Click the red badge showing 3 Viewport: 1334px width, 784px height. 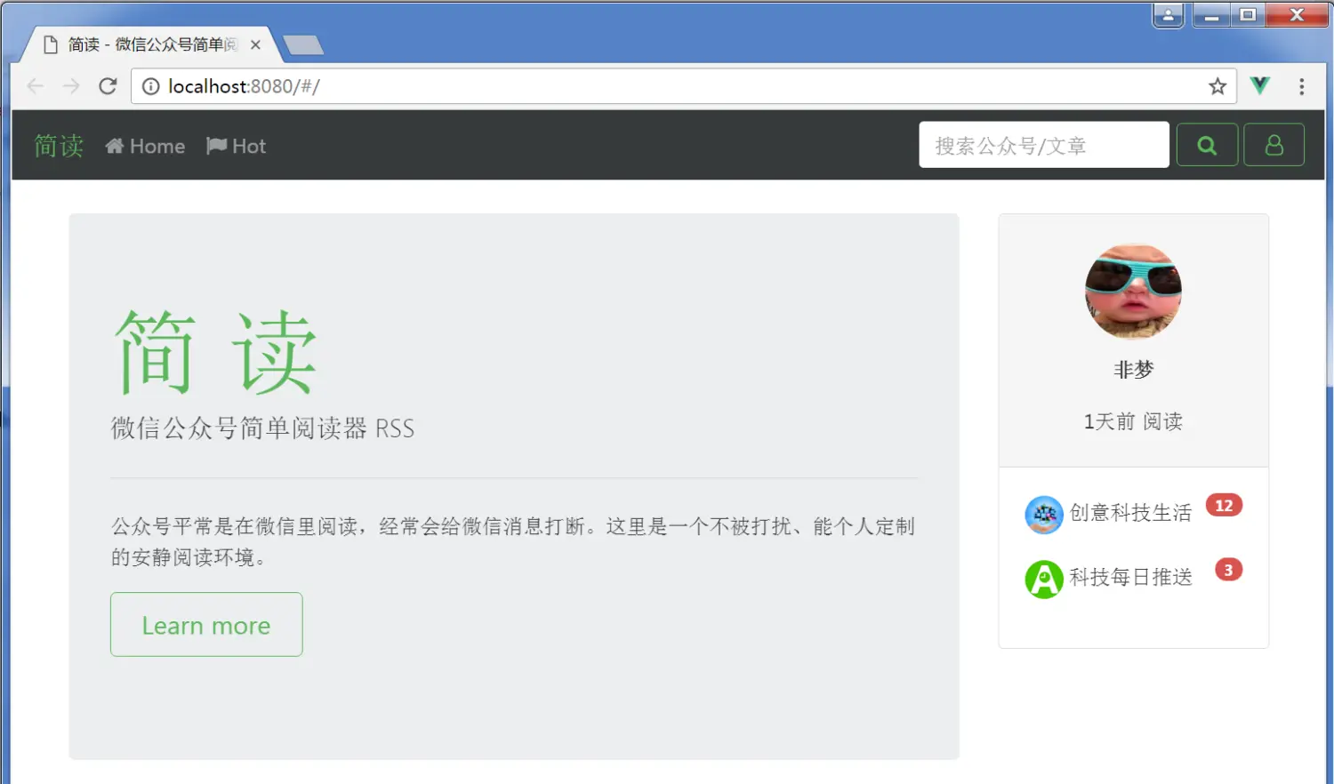1228,570
